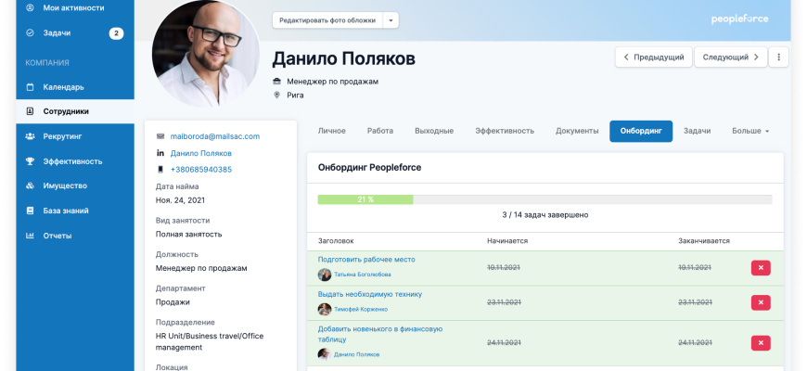Image resolution: width=807 pixels, height=371 pixels.
Task: Remove the 'Выдать необходимую технику' task
Action: (760, 302)
